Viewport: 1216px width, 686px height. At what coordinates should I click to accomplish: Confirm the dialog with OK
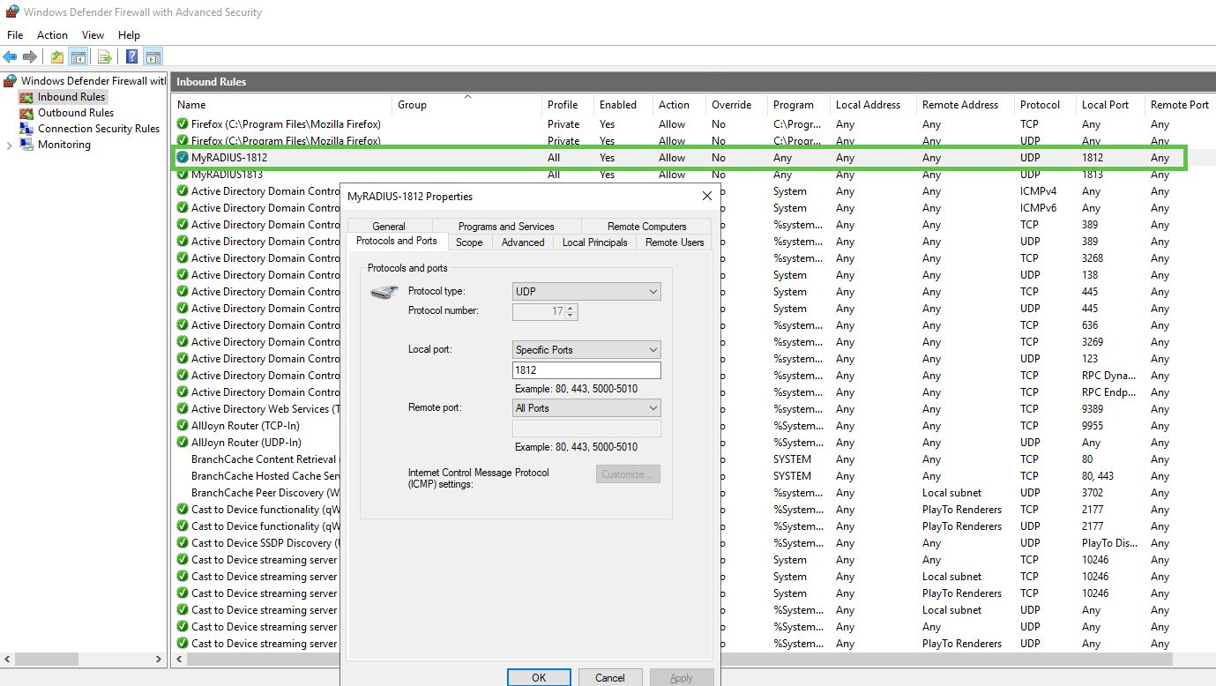point(539,677)
